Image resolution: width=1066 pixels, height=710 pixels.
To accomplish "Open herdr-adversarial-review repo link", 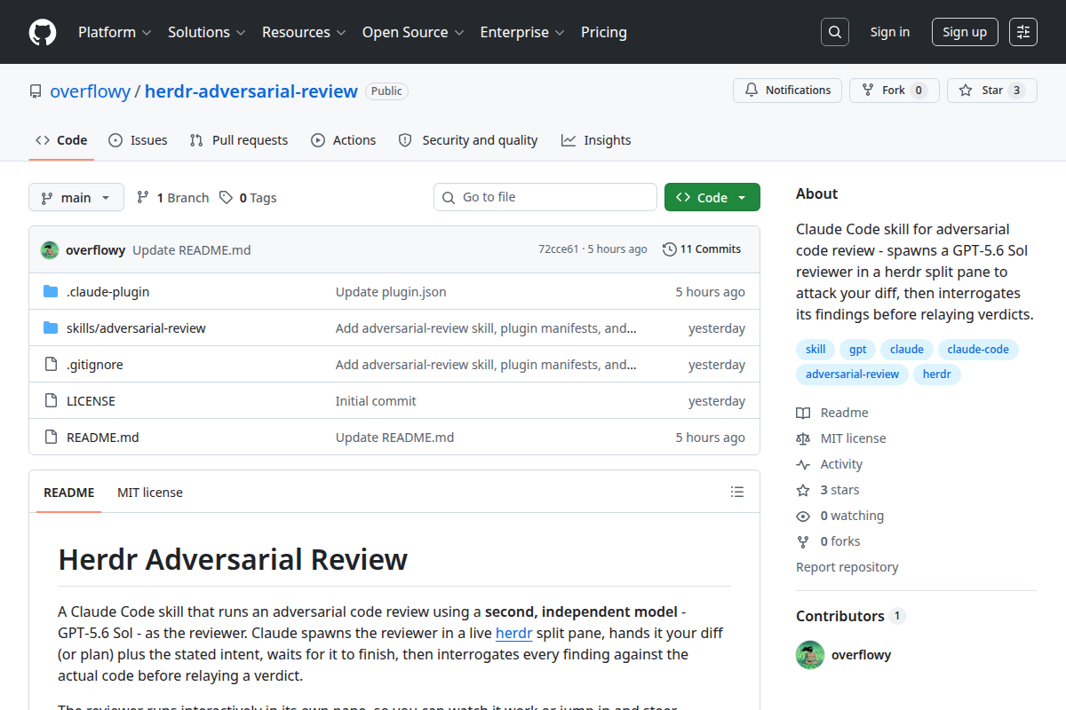I will pyautogui.click(x=251, y=91).
